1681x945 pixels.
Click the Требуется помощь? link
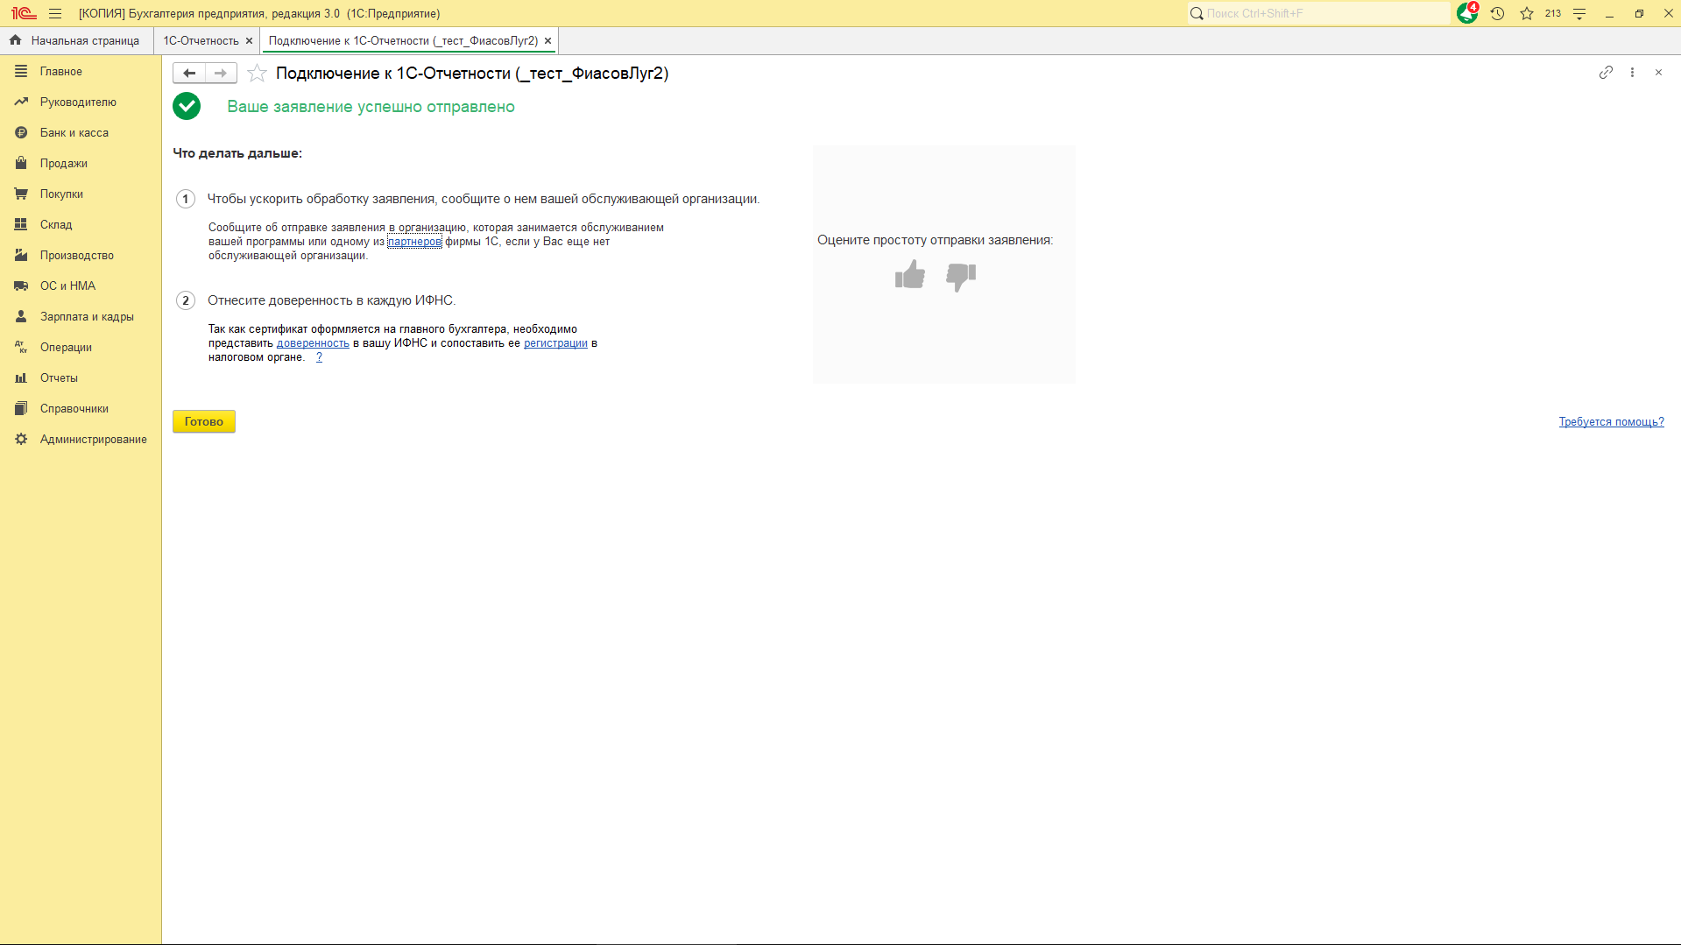pos(1611,422)
